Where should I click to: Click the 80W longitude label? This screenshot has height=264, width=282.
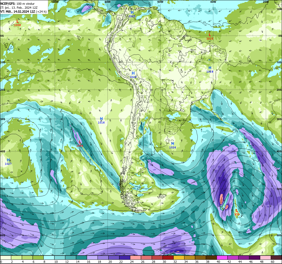click(x=107, y=2)
